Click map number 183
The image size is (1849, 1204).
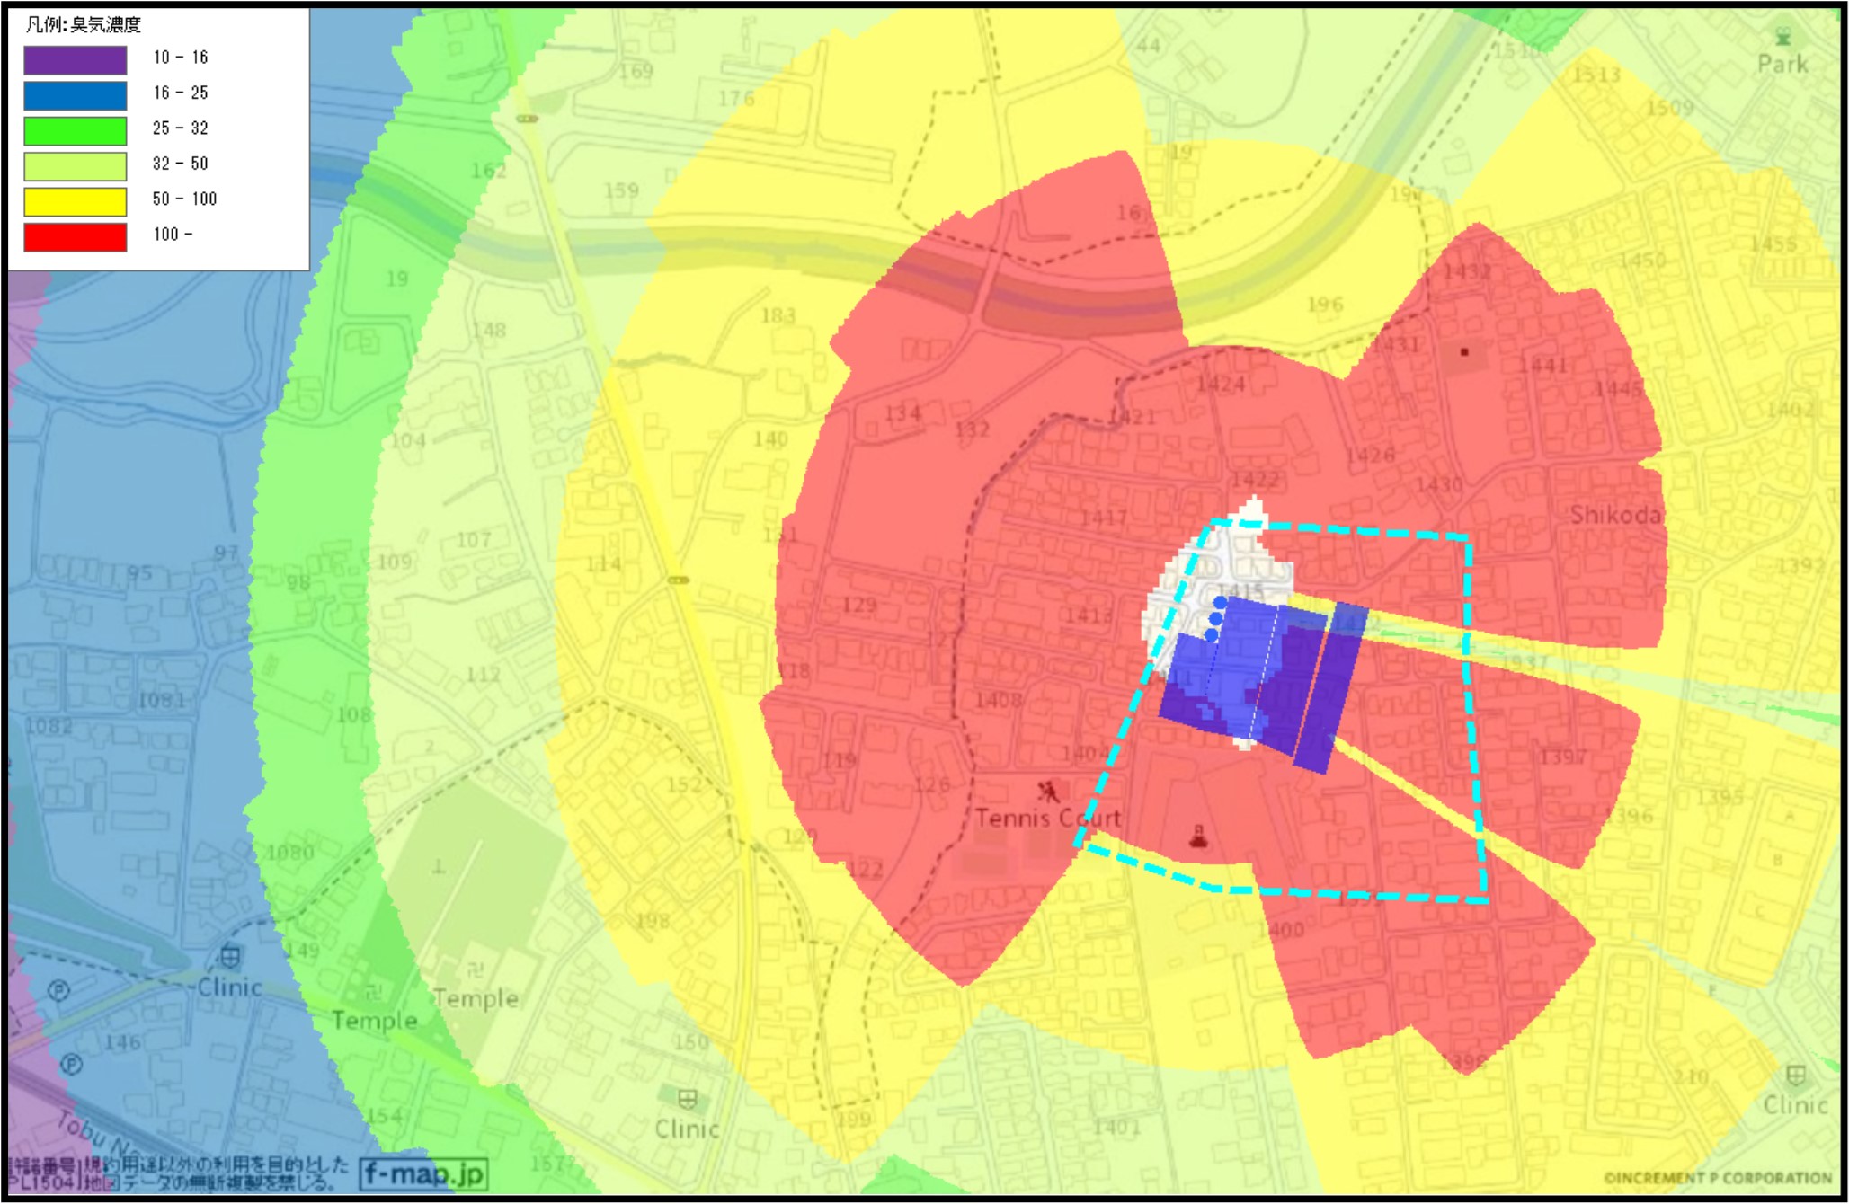pyautogui.click(x=778, y=315)
